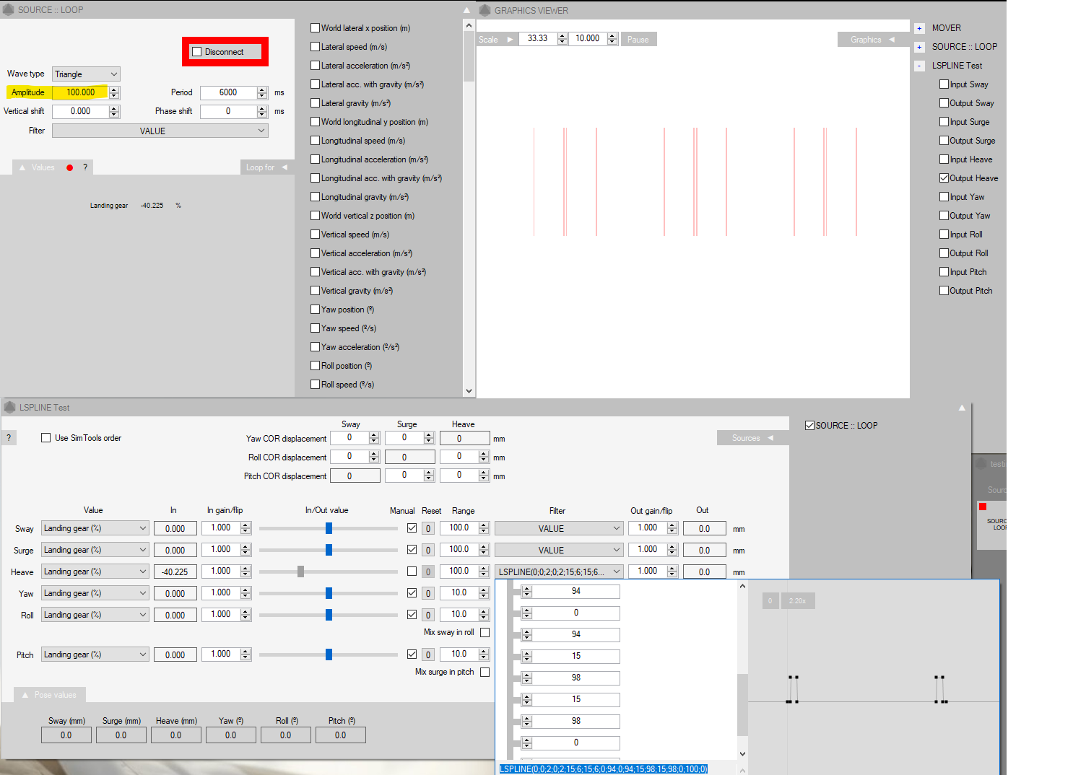Click the Period input field

[x=228, y=92]
